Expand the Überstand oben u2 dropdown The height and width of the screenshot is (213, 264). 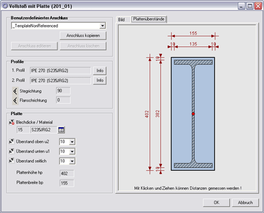tap(72, 141)
